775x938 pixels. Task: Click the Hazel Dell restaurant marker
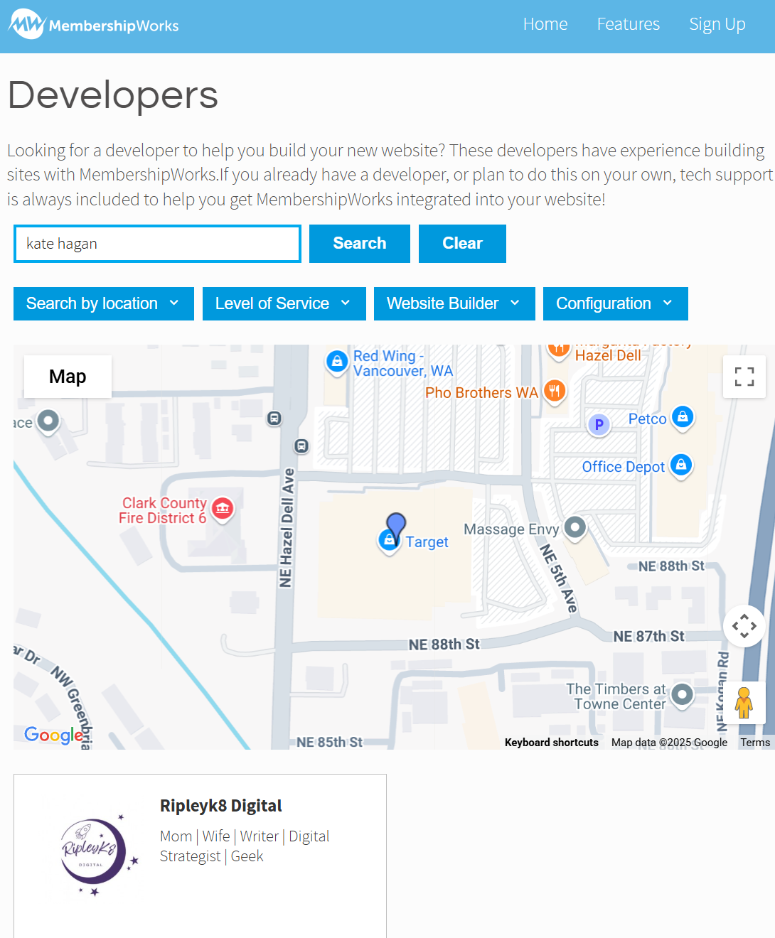click(559, 349)
